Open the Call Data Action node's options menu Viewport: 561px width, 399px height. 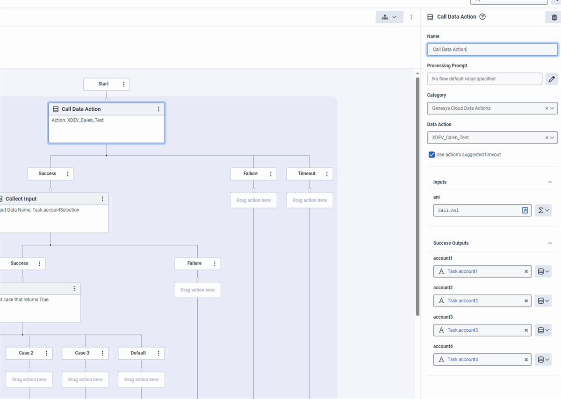[158, 109]
